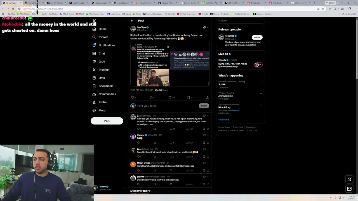Open the three-dot menu on Bizarrooo_ reply
This screenshot has width=358, height=201.
(208, 116)
